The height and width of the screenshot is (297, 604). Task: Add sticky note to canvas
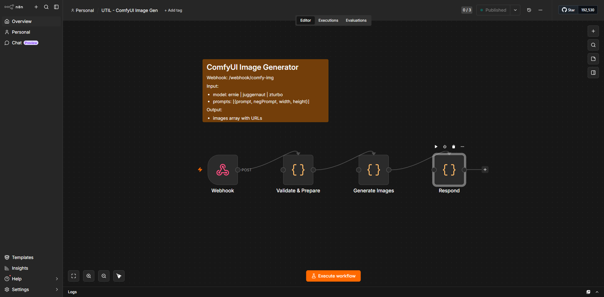[593, 59]
